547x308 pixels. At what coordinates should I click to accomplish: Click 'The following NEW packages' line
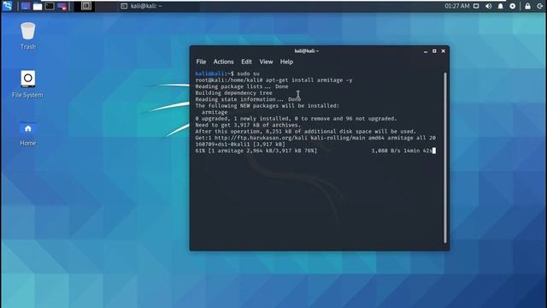[268, 106]
